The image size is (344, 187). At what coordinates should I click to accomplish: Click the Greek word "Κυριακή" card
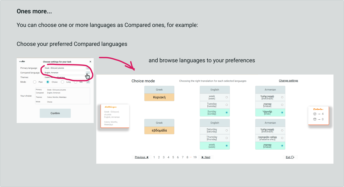(x=159, y=97)
